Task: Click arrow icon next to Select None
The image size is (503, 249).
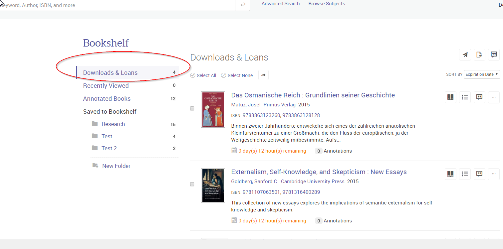Action: coord(263,75)
